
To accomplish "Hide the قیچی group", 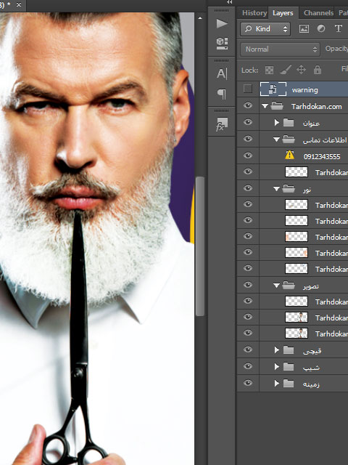I will click(x=248, y=349).
